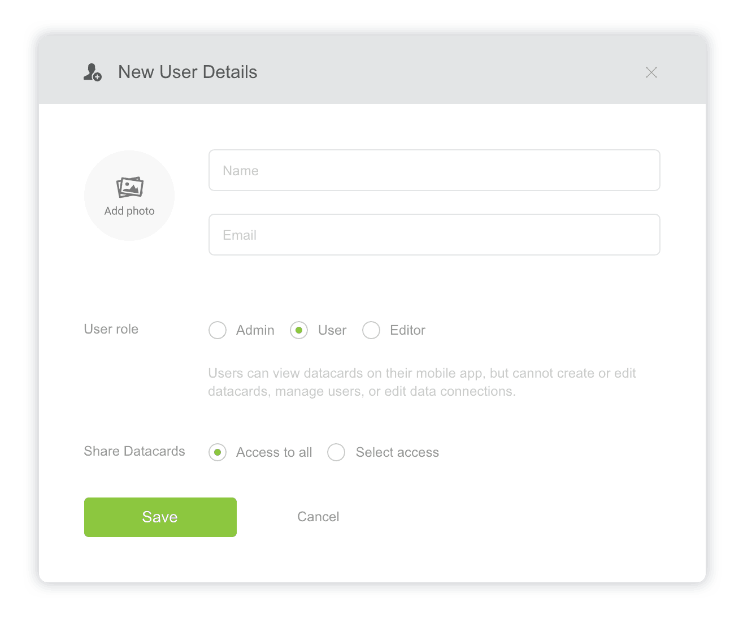Select the Admin role radio button
Image resolution: width=743 pixels, height=623 pixels.
(x=218, y=330)
